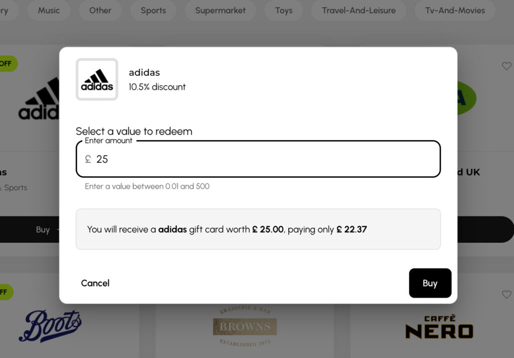Click the green OFF badge on adidas card

tap(7, 64)
